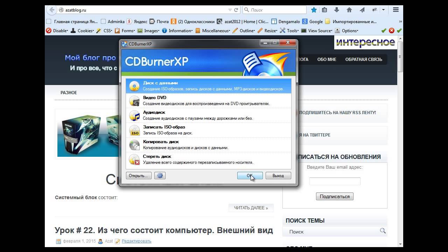This screenshot has height=252, width=448.
Task: Open the Одноклассники bookmark
Action: [x=192, y=21]
